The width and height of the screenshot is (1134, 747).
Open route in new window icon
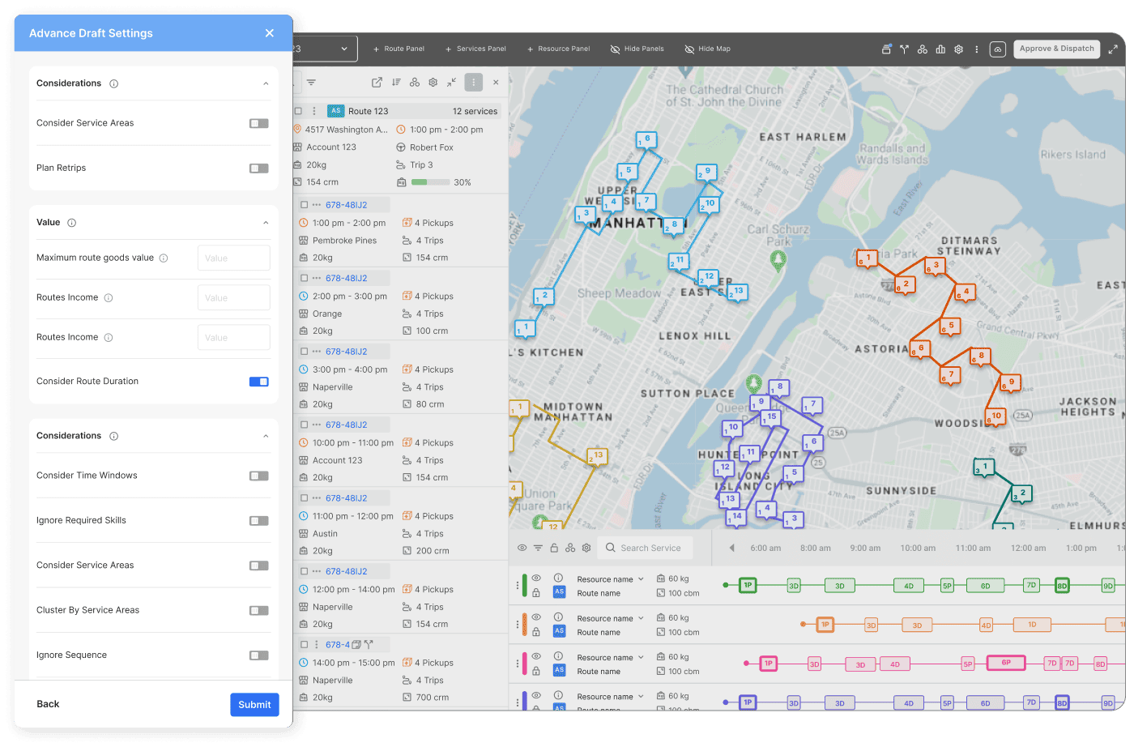tap(377, 83)
